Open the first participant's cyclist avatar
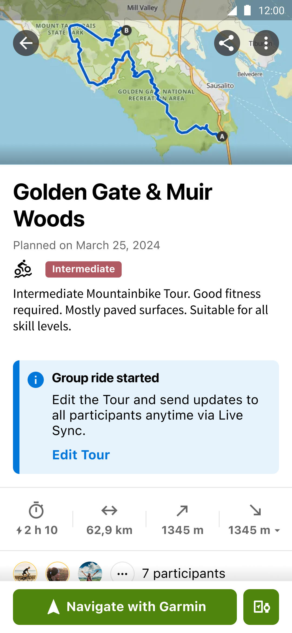Screen dimensions: 292x633 [25, 573]
